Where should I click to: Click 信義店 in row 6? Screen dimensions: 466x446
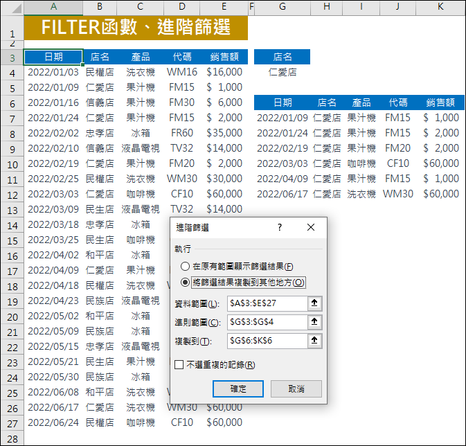(100, 103)
